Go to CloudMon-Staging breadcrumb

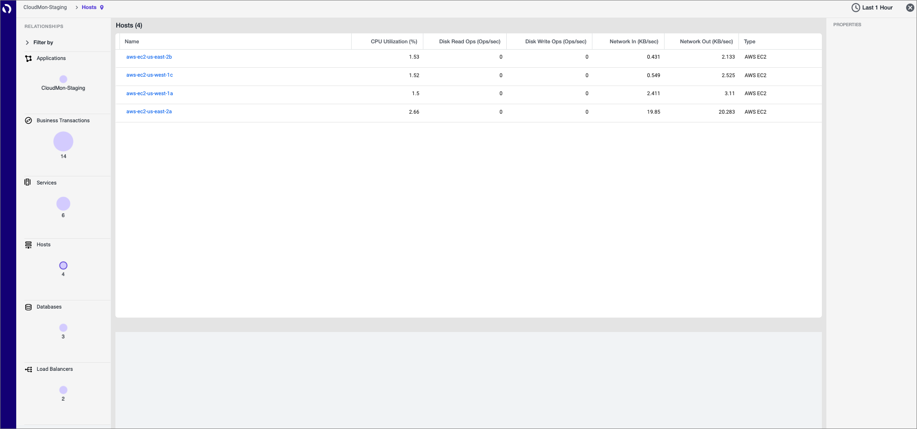pos(45,7)
